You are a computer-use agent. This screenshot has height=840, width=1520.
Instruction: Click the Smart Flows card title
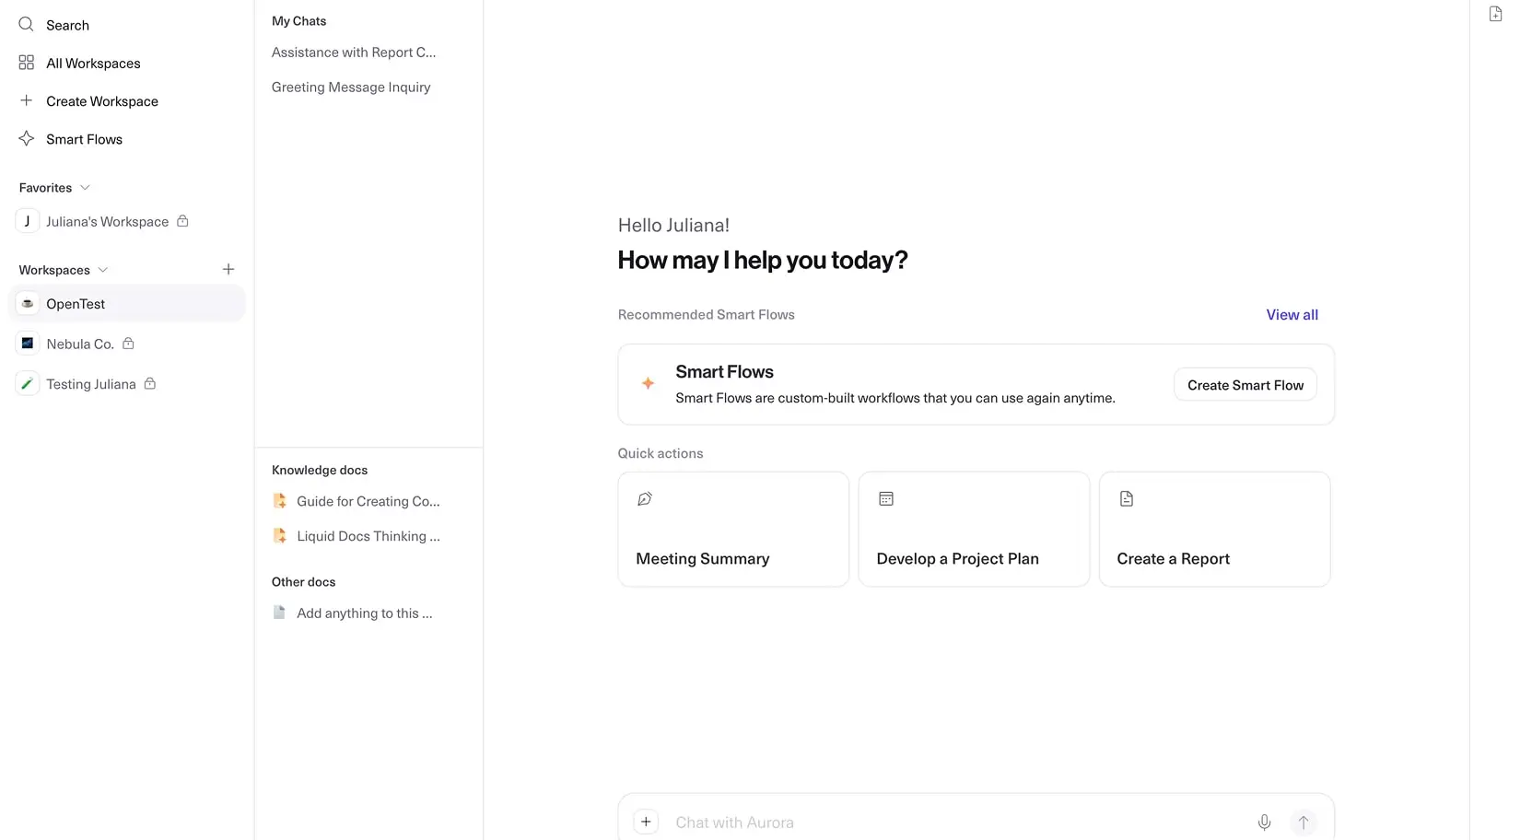pos(724,372)
